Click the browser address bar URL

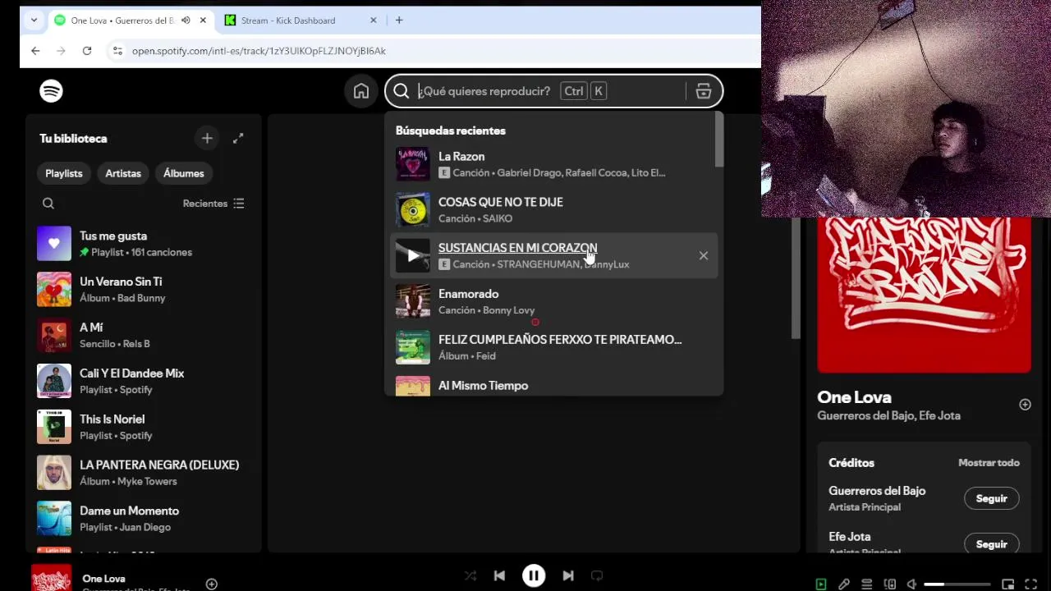coord(259,51)
